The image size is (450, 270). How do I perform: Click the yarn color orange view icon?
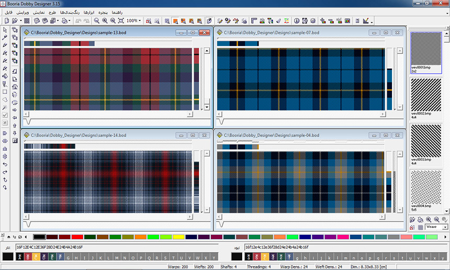pos(175,20)
